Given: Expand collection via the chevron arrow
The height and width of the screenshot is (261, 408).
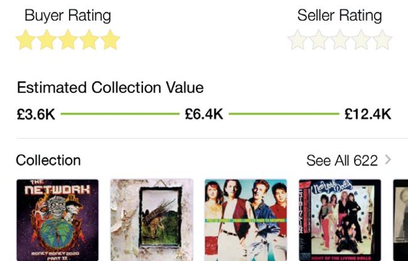Looking at the screenshot, I should pos(388,160).
